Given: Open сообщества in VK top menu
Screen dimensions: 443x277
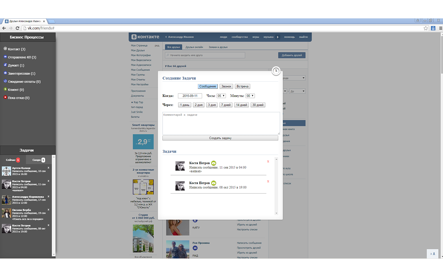Looking at the screenshot, I should (x=240, y=37).
